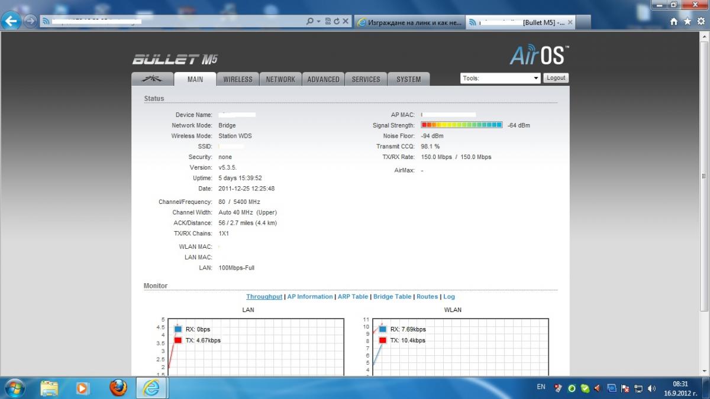710x399 pixels.
Task: Show the AP Information monitor link
Action: [310, 297]
